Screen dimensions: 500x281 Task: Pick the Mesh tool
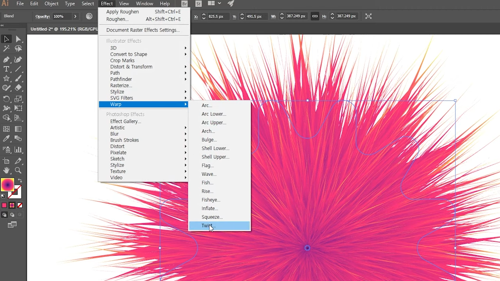pyautogui.click(x=6, y=129)
